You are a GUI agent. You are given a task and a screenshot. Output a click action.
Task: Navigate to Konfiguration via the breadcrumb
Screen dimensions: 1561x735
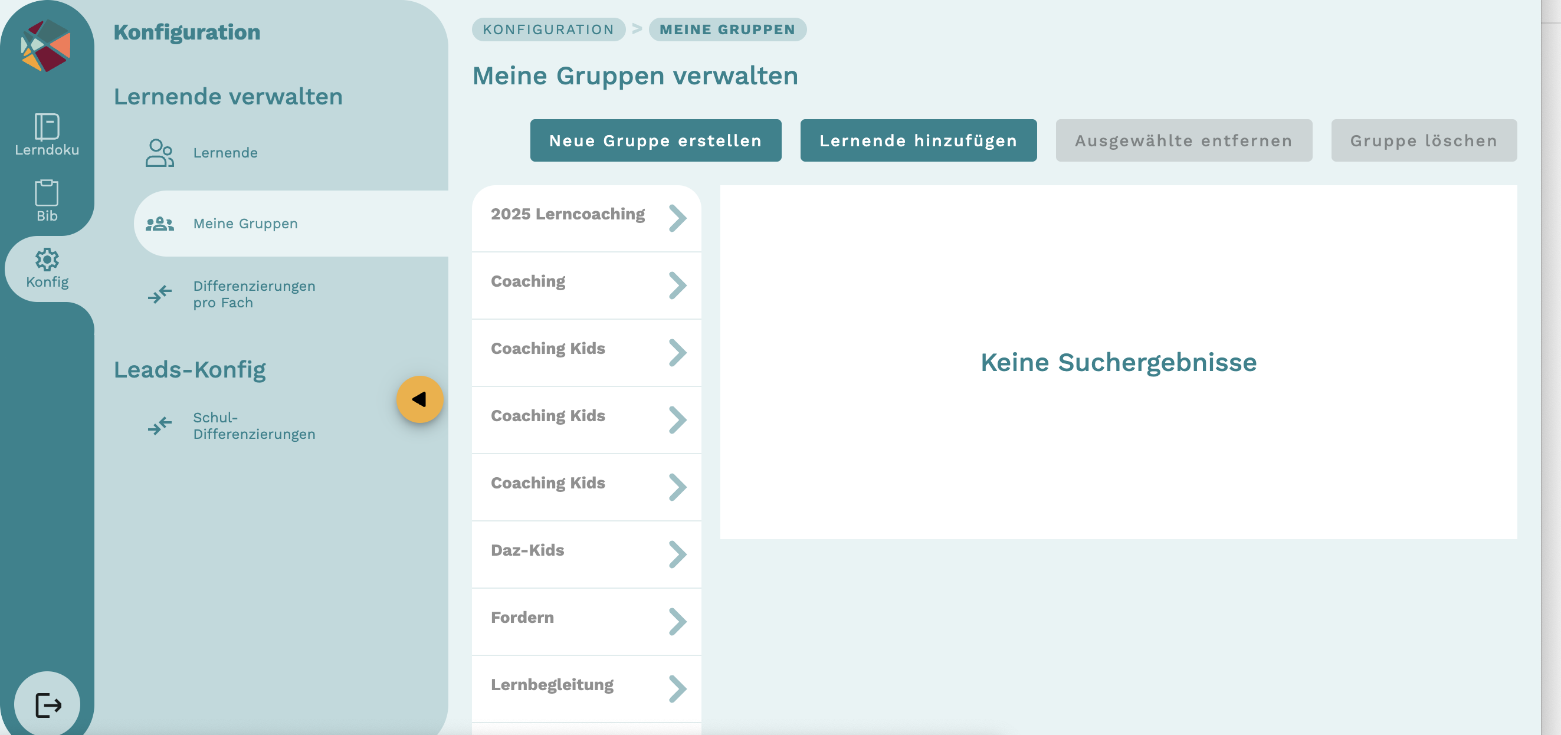(x=549, y=29)
